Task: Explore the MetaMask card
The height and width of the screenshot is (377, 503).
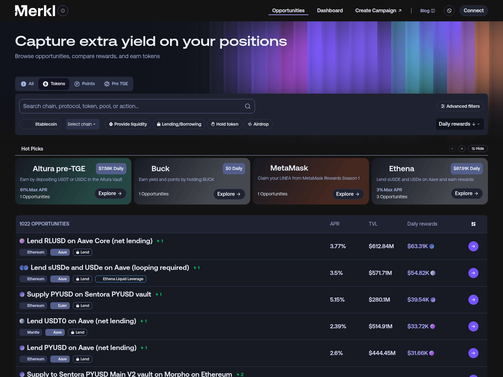Action: coord(348,194)
